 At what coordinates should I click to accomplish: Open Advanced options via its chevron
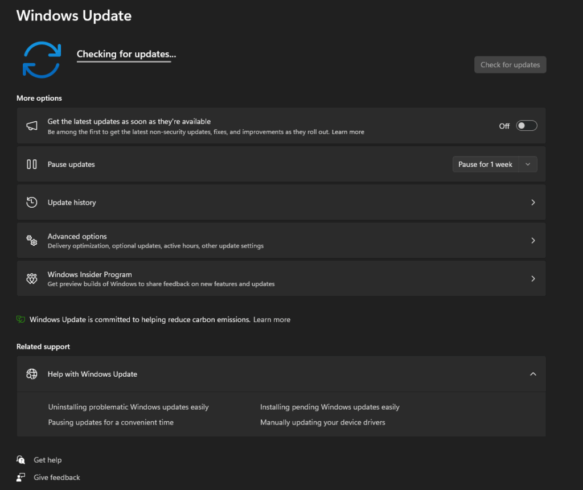(x=533, y=241)
